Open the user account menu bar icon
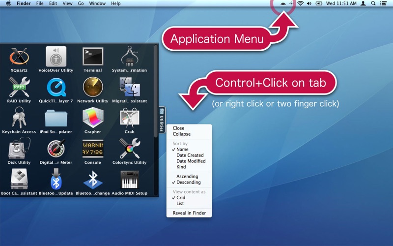This screenshot has height=246, width=393. tap(363, 3)
